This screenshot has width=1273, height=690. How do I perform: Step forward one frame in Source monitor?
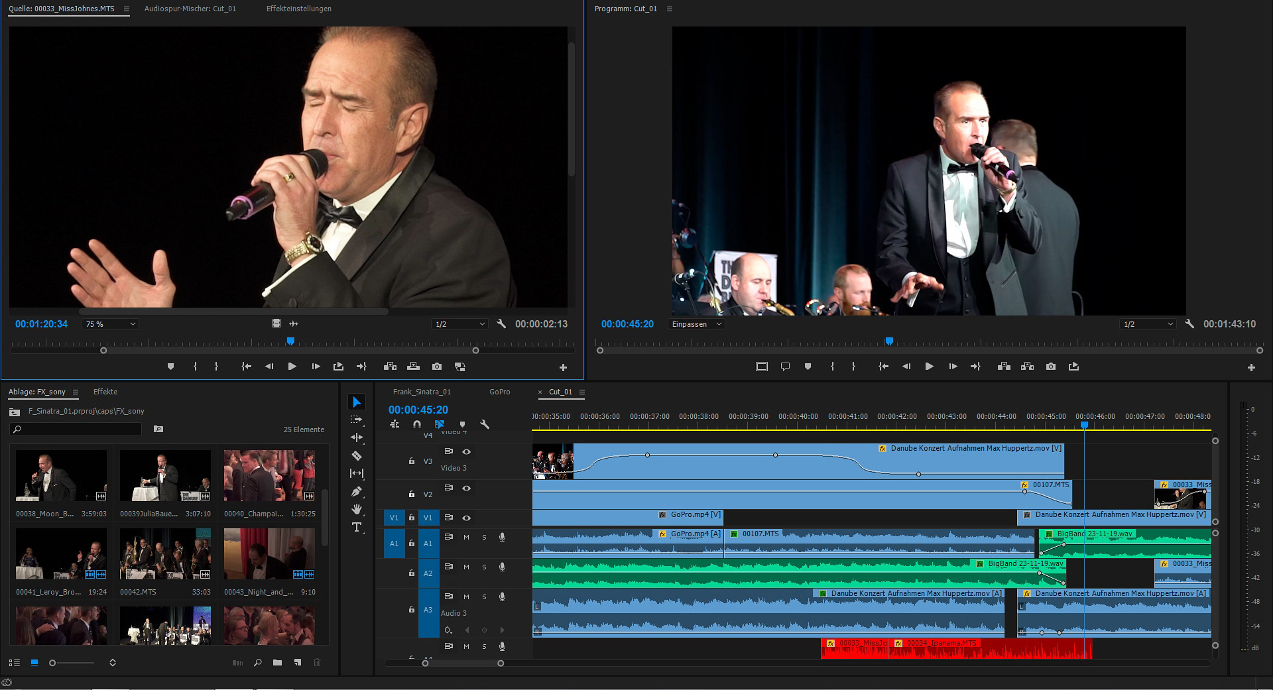tap(316, 367)
